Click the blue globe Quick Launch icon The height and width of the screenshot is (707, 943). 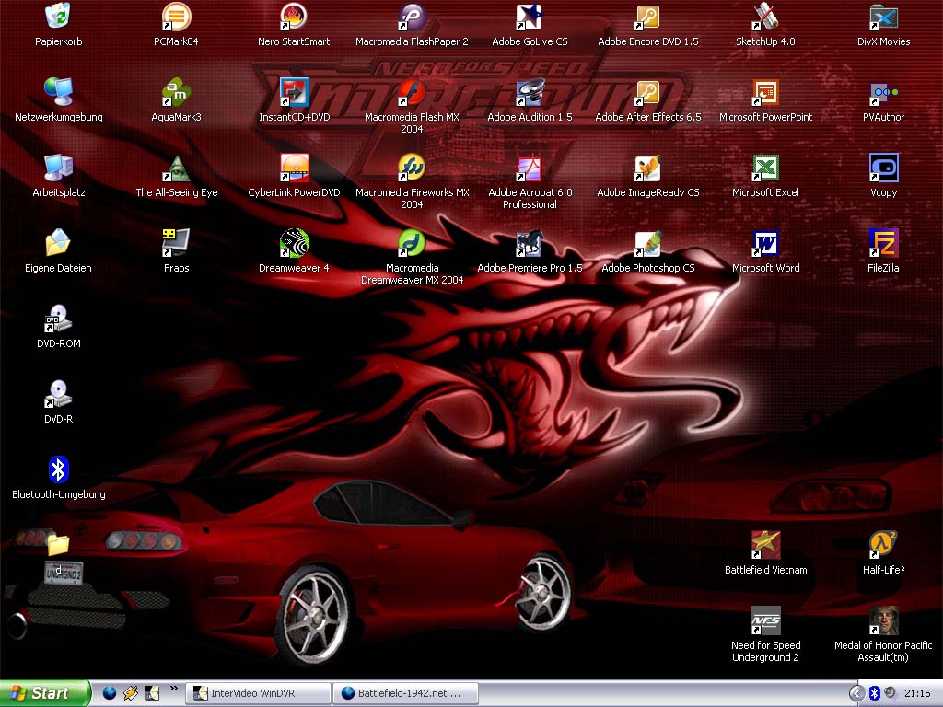pos(109,693)
